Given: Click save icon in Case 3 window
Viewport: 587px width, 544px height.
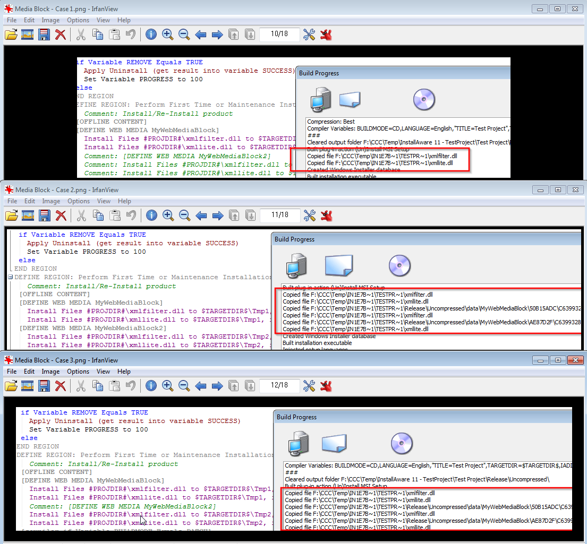Looking at the screenshot, I should 44,386.
